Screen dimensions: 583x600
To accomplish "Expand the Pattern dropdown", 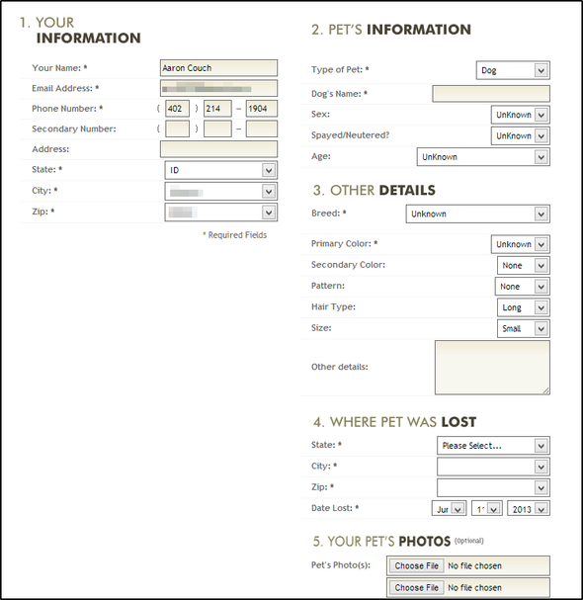I will pos(522,287).
